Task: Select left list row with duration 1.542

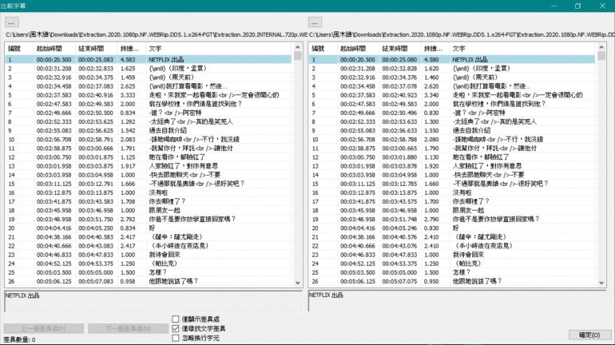Action: tap(149, 130)
